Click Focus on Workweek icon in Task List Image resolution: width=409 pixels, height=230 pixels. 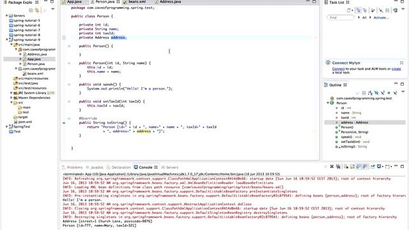point(373,10)
